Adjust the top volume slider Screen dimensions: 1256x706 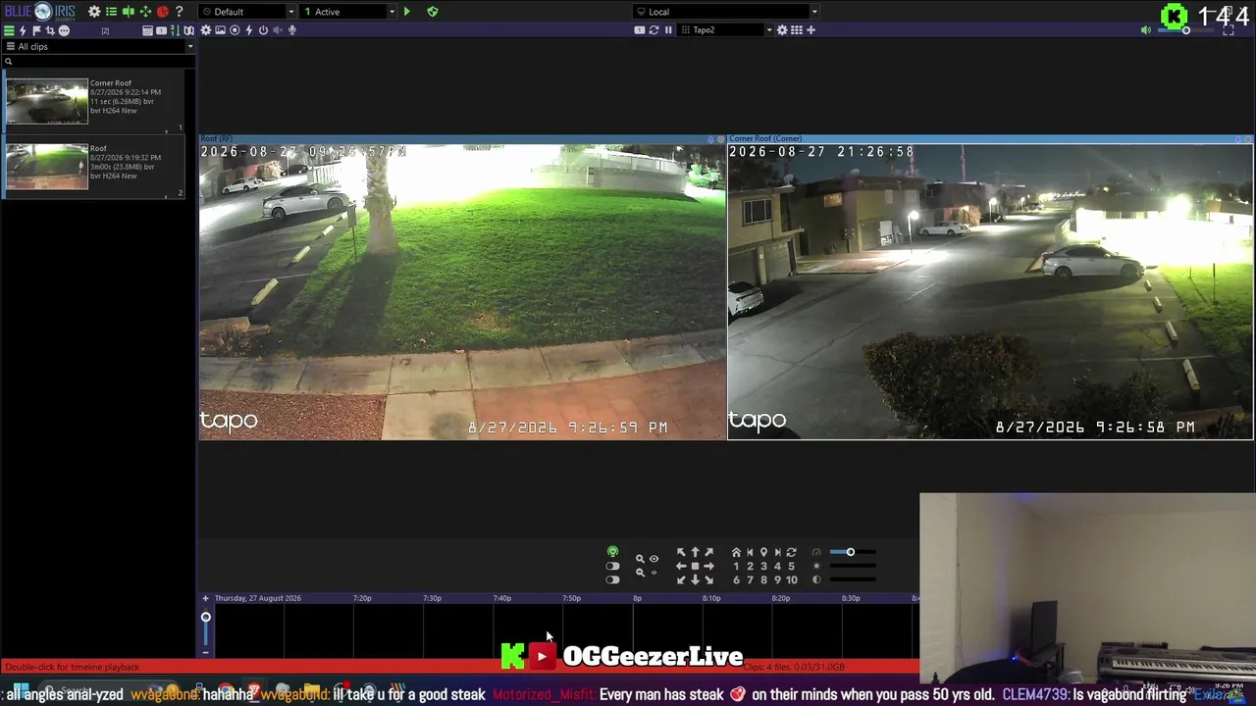1185,30
